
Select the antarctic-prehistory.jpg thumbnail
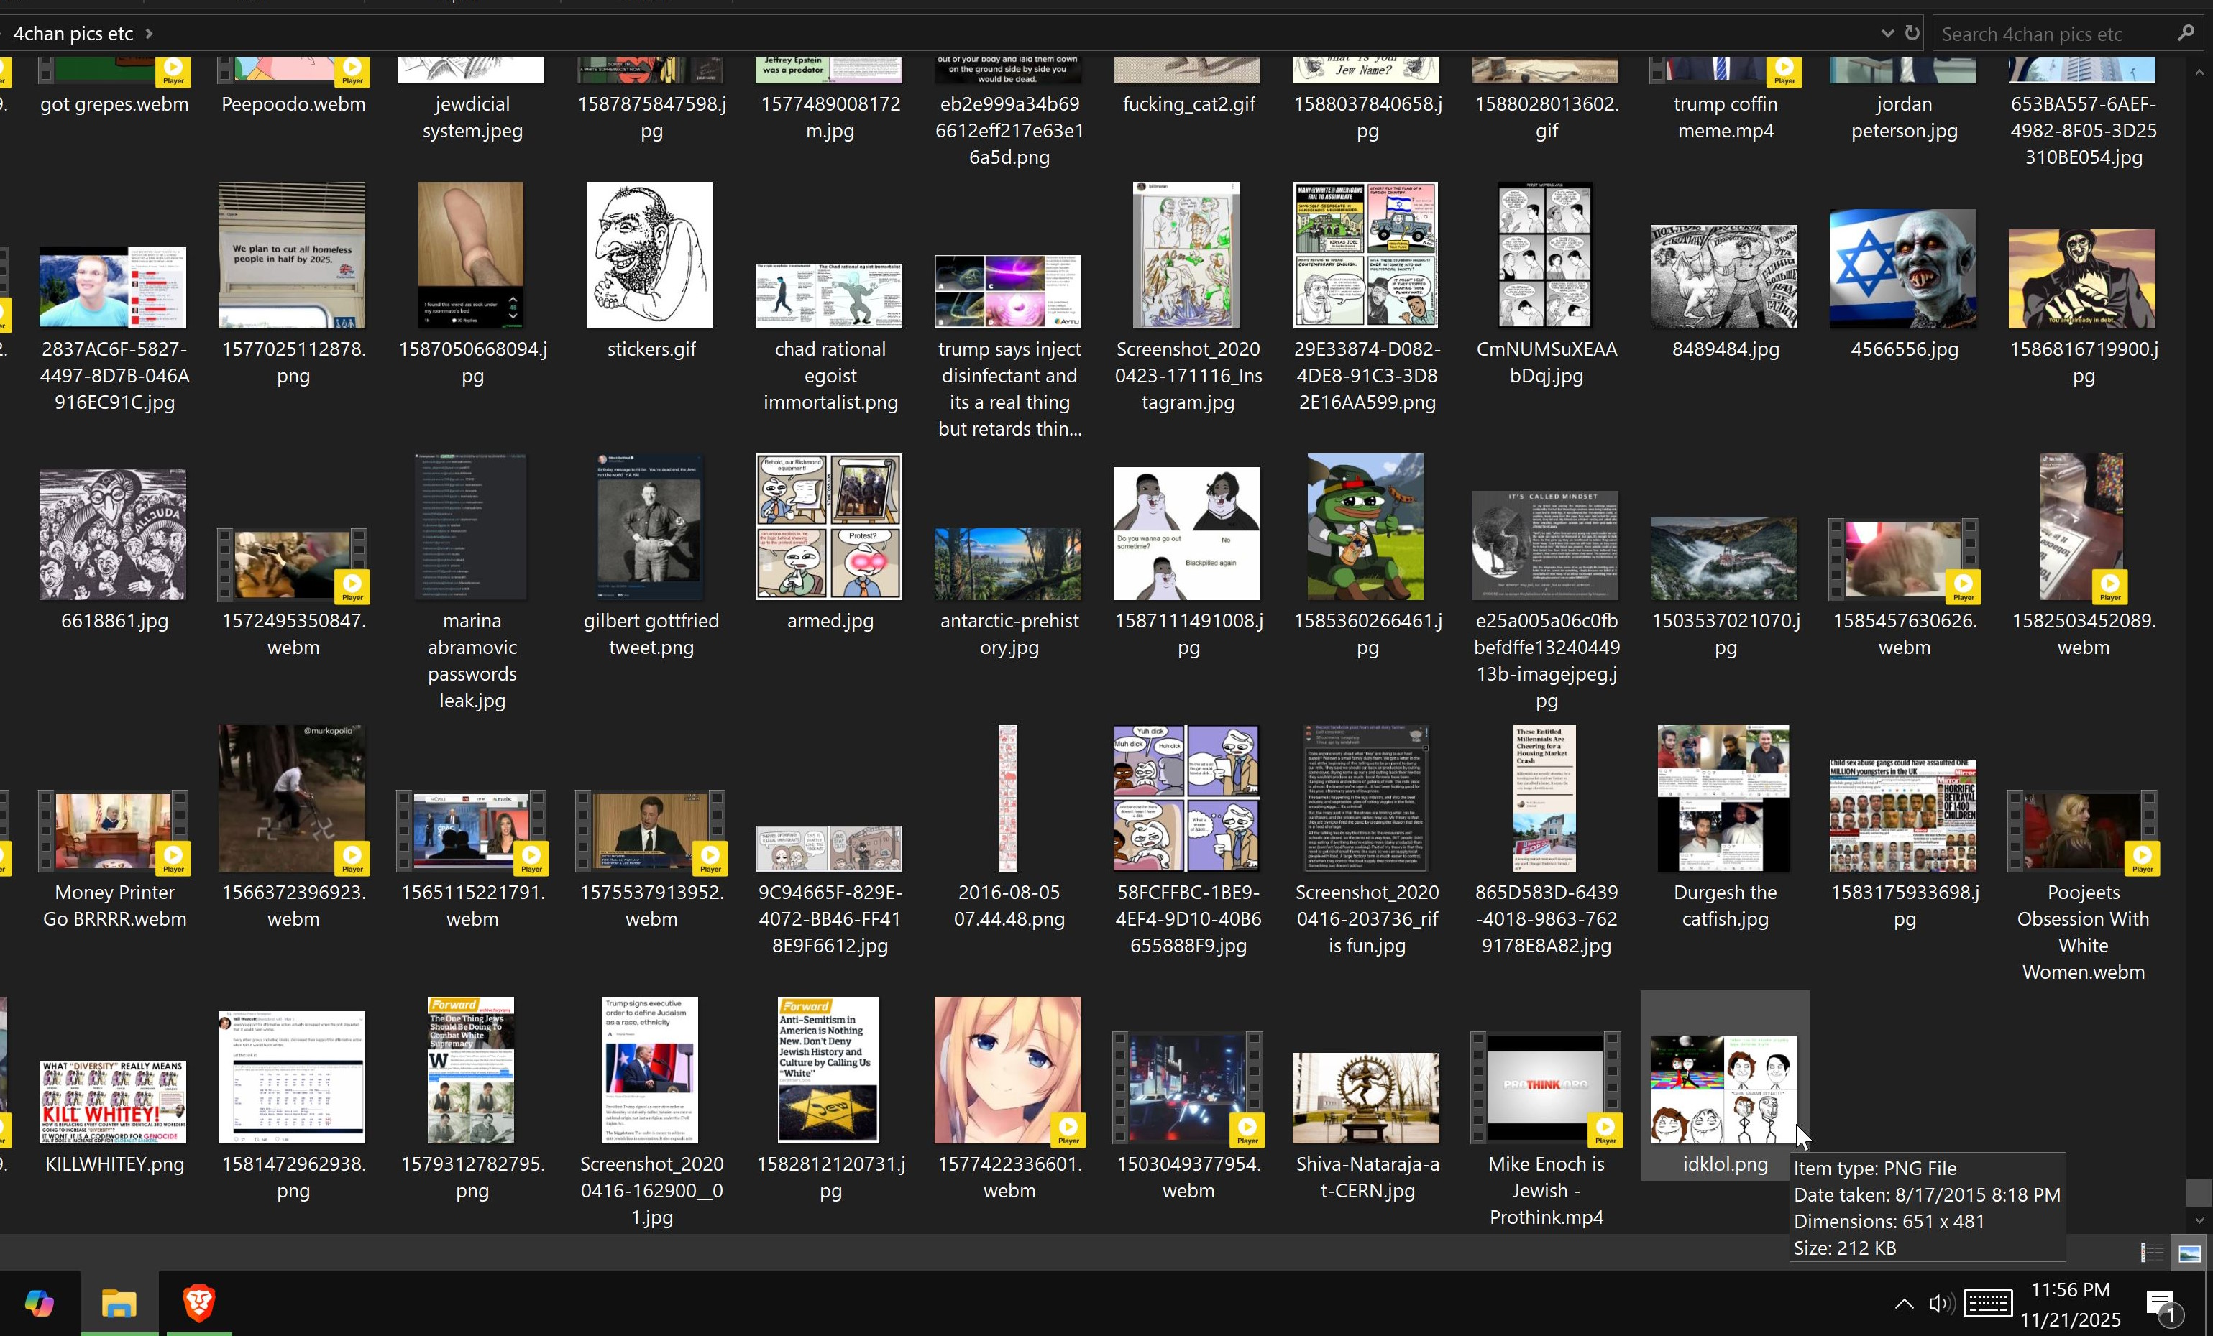pyautogui.click(x=1008, y=564)
